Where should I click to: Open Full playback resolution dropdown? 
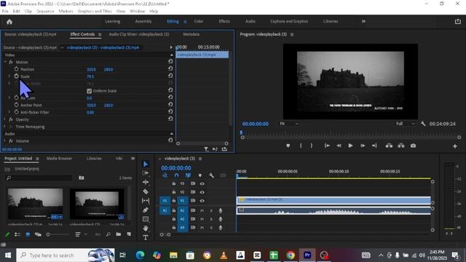[x=406, y=124]
